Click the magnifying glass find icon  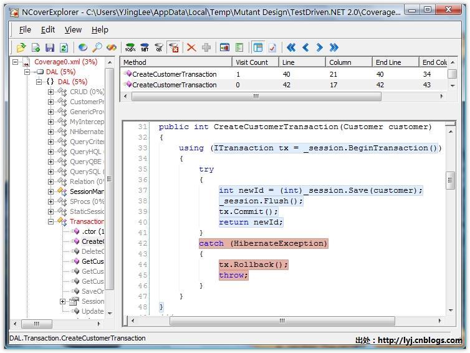tap(97, 47)
